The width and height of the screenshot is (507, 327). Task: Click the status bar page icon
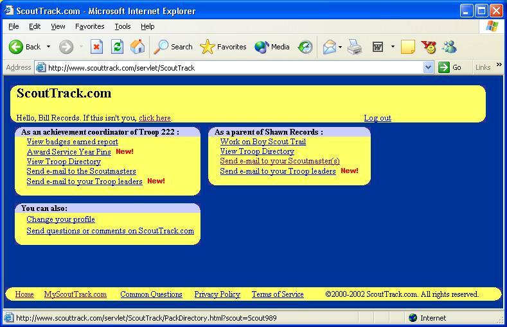(8, 317)
